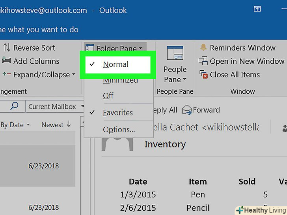
Task: Click the Add Columns icon
Action: (6, 60)
